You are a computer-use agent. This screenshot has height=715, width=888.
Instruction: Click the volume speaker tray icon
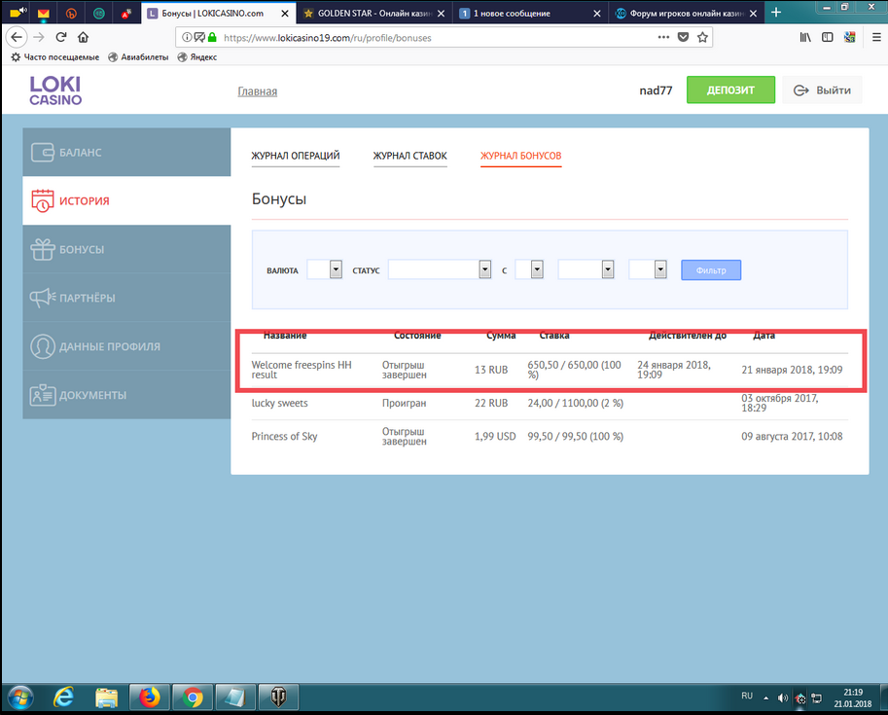point(783,698)
